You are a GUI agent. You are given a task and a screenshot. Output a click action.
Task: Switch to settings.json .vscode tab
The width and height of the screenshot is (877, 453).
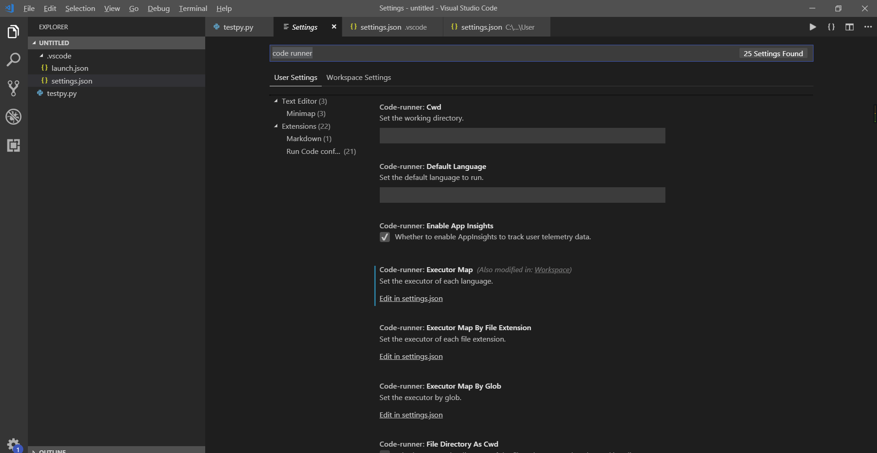[393, 27]
